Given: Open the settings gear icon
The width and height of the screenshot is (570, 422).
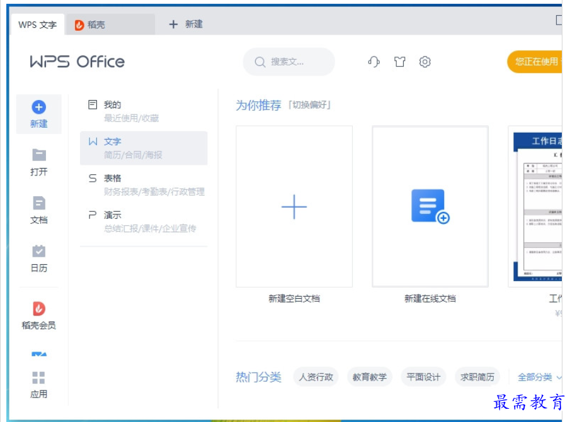Looking at the screenshot, I should [x=425, y=62].
